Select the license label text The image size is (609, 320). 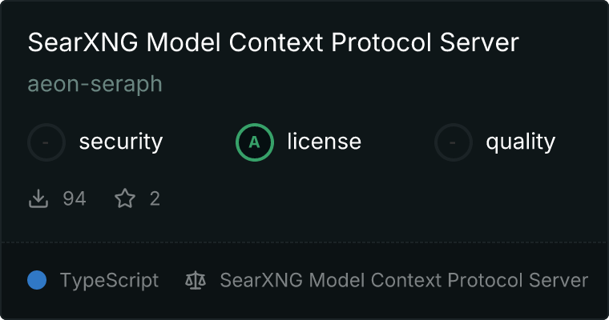point(324,142)
